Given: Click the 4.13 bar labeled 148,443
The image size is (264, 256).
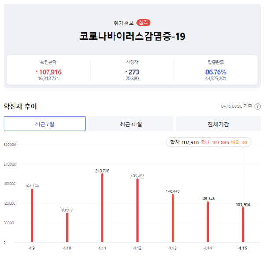Looking at the screenshot, I should tap(173, 218).
